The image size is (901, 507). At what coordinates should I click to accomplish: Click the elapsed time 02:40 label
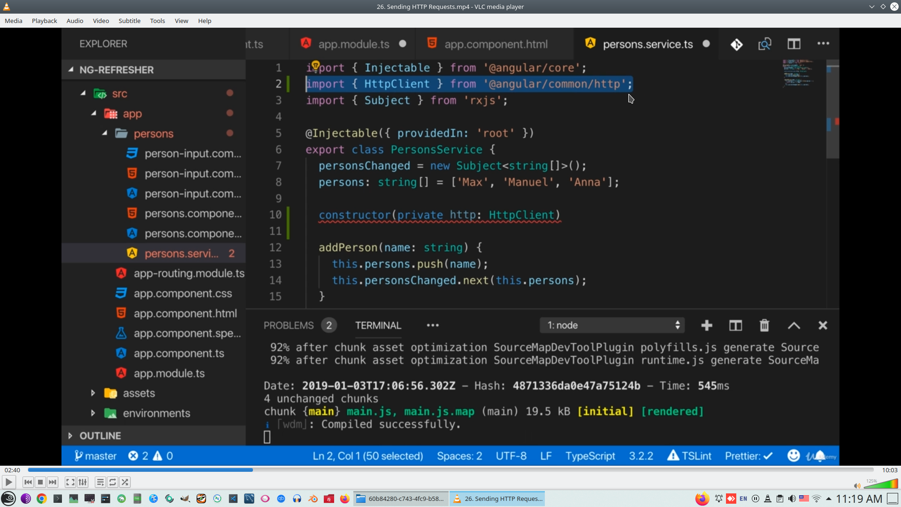click(x=13, y=470)
